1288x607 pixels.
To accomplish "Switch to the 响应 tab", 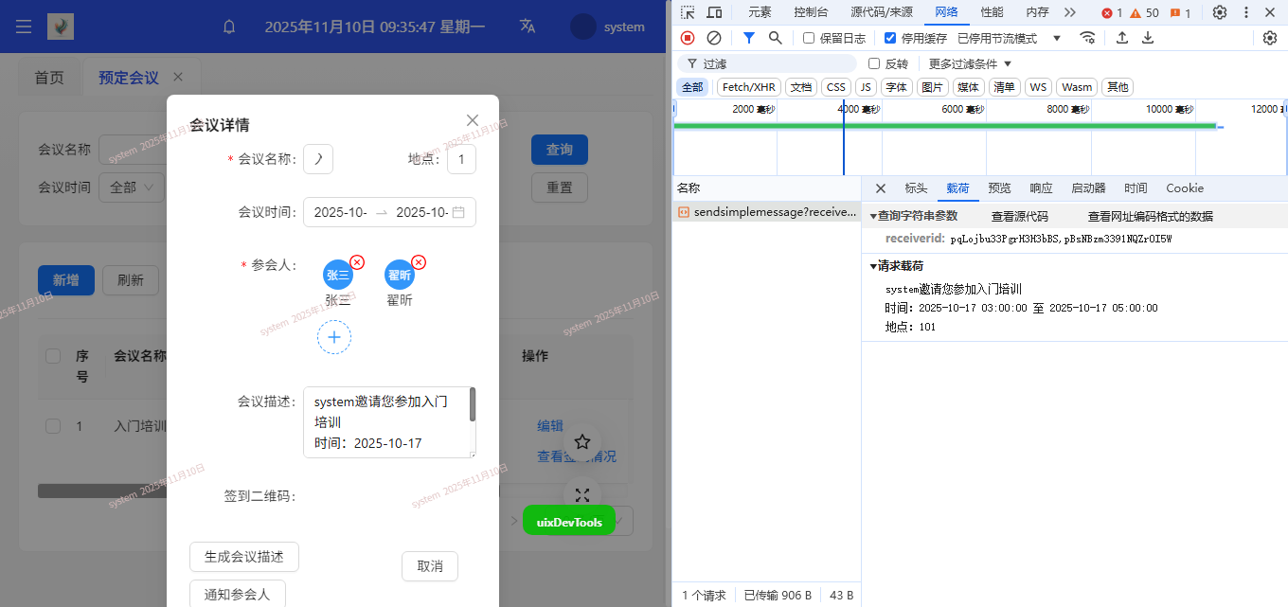I will (1041, 188).
